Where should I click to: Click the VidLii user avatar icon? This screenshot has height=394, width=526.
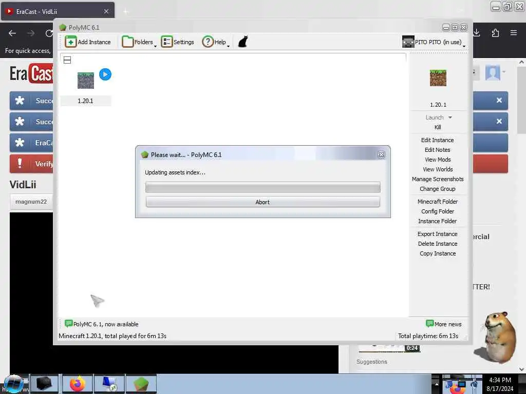click(493, 72)
